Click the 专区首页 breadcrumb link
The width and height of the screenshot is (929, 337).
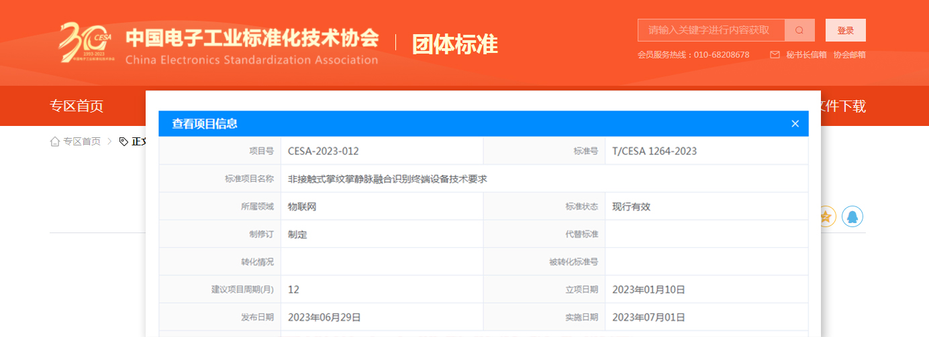pos(82,141)
